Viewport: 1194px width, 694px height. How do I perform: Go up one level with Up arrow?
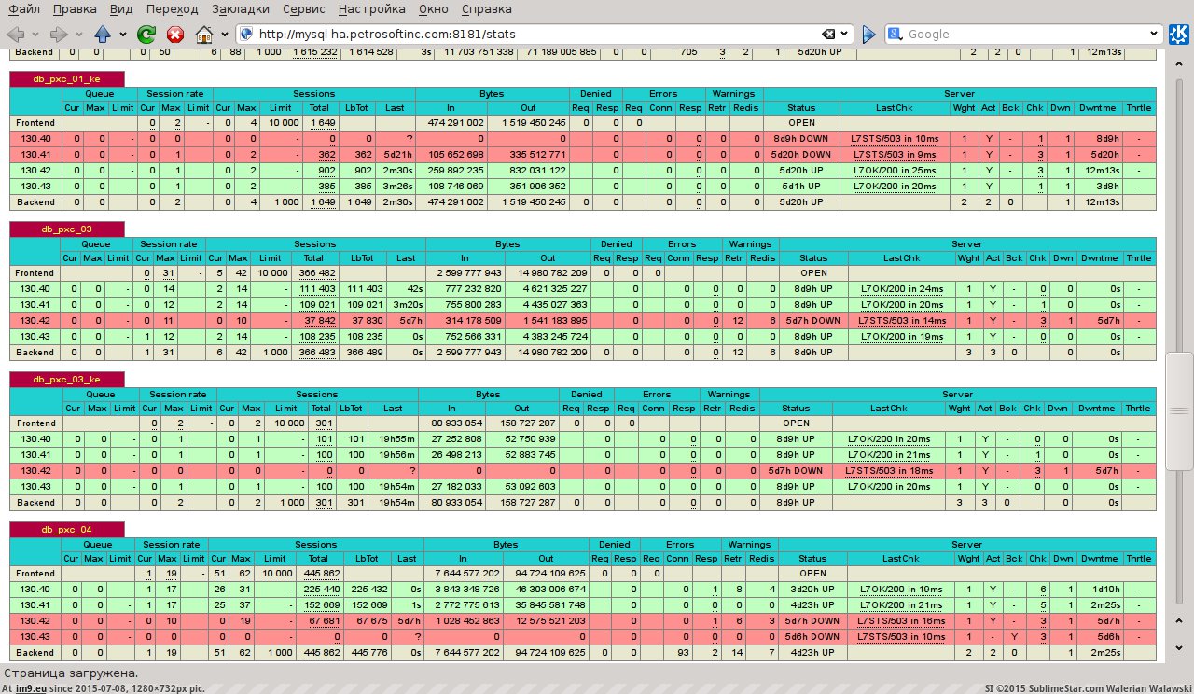(x=103, y=35)
